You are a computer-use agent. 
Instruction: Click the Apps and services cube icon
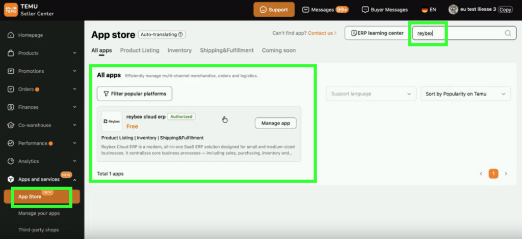11,179
